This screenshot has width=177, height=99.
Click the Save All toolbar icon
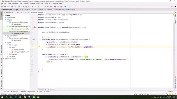pos(5,7)
